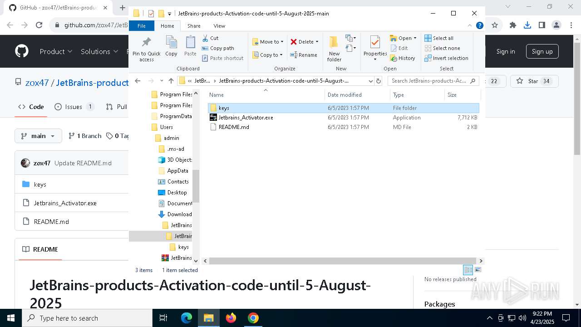Expand the Open button dropdown

[x=415, y=38]
